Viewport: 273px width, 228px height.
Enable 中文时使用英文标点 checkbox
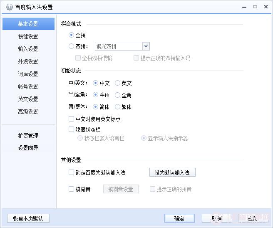(72, 119)
